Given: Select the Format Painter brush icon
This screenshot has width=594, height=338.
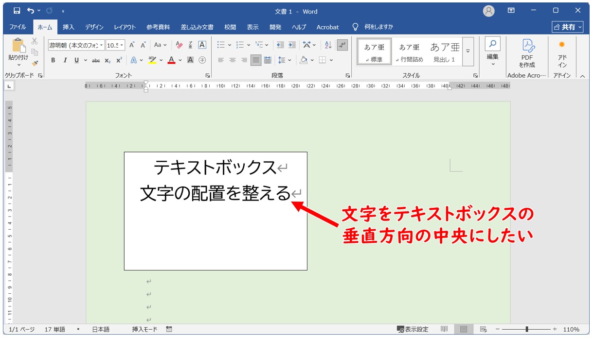Looking at the screenshot, I should [x=35, y=63].
